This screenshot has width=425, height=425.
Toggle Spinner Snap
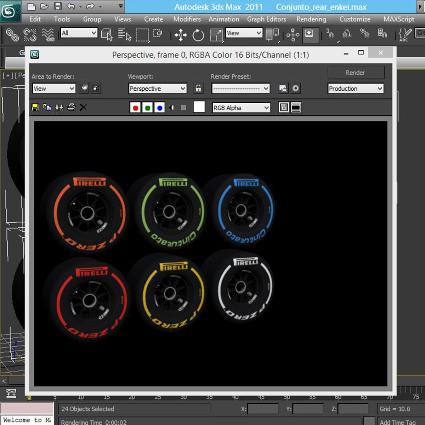coord(382,34)
